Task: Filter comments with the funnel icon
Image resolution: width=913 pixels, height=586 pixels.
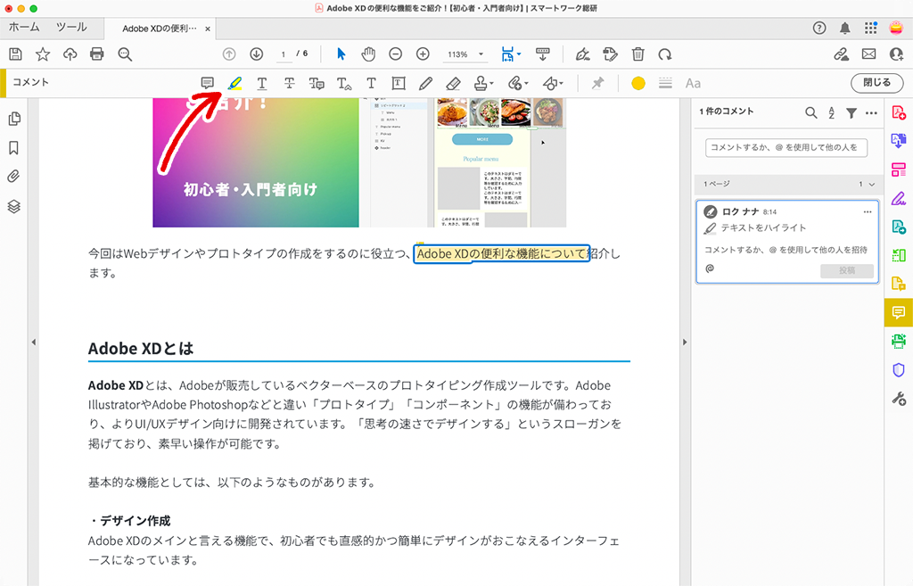Action: click(x=851, y=113)
